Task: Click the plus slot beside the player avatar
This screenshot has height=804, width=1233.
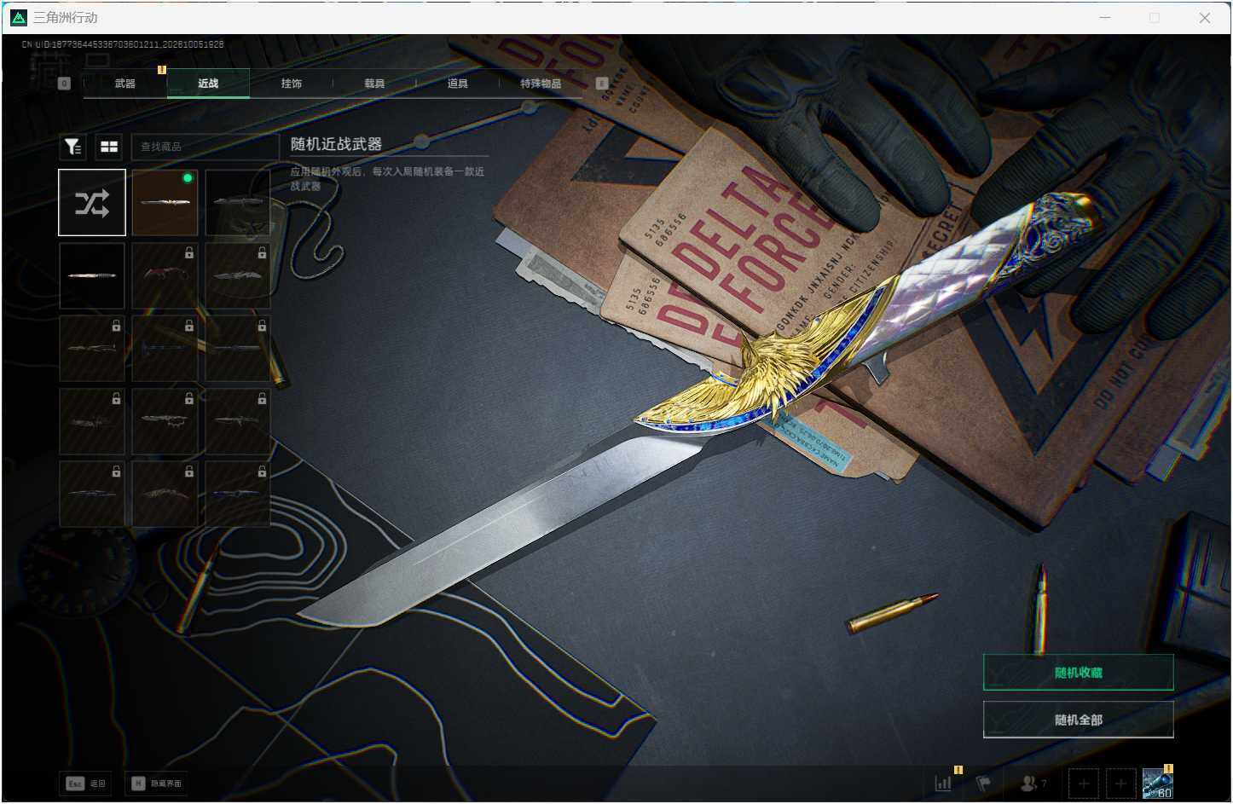Action: (1121, 783)
